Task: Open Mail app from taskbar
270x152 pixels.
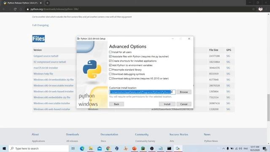Action: [x=100, y=148]
